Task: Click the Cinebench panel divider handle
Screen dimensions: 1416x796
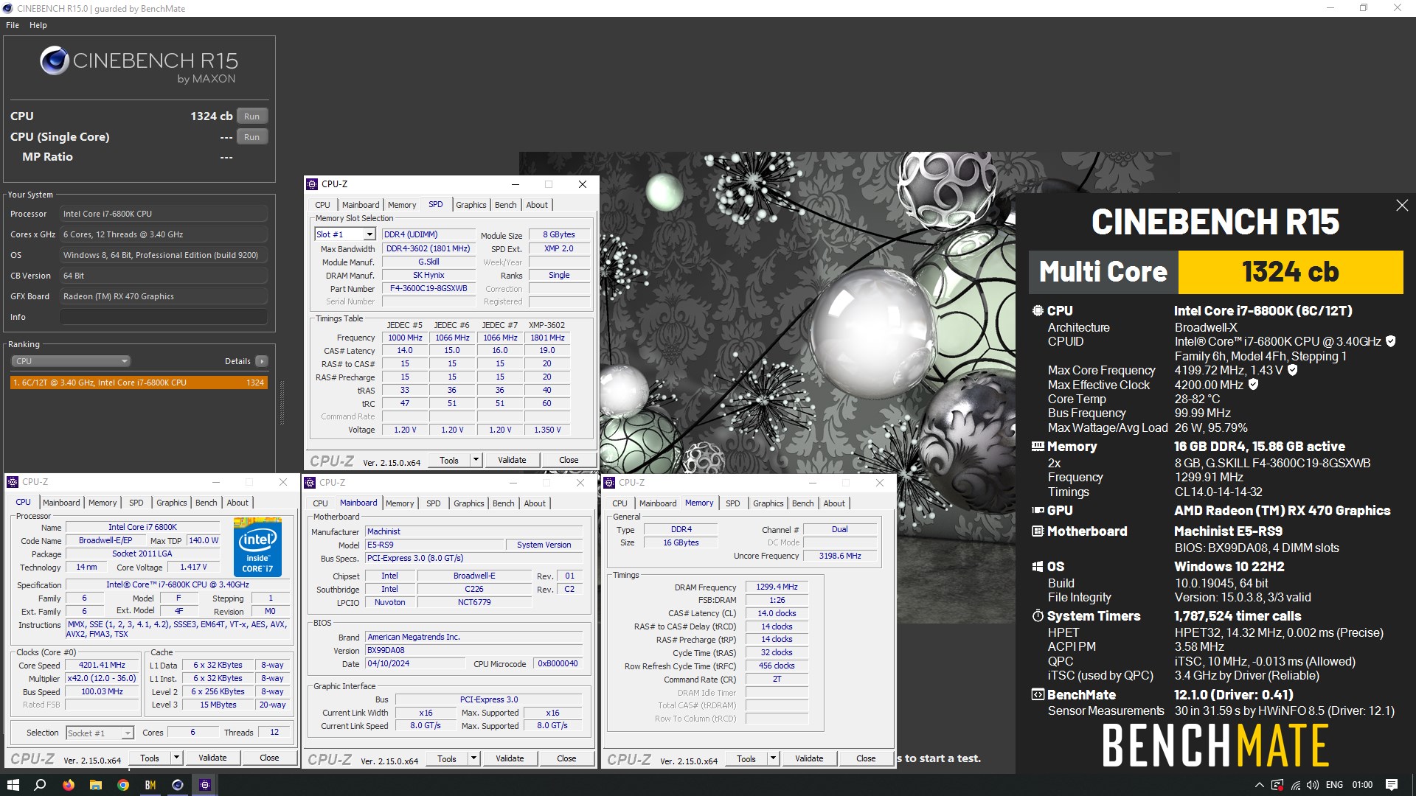Action: tap(282, 403)
